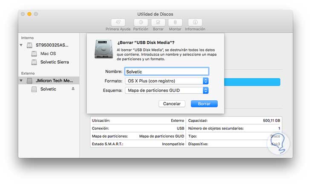Click the Capacidad value 500,11 GB
This screenshot has width=311, height=184.
pyautogui.click(x=271, y=121)
